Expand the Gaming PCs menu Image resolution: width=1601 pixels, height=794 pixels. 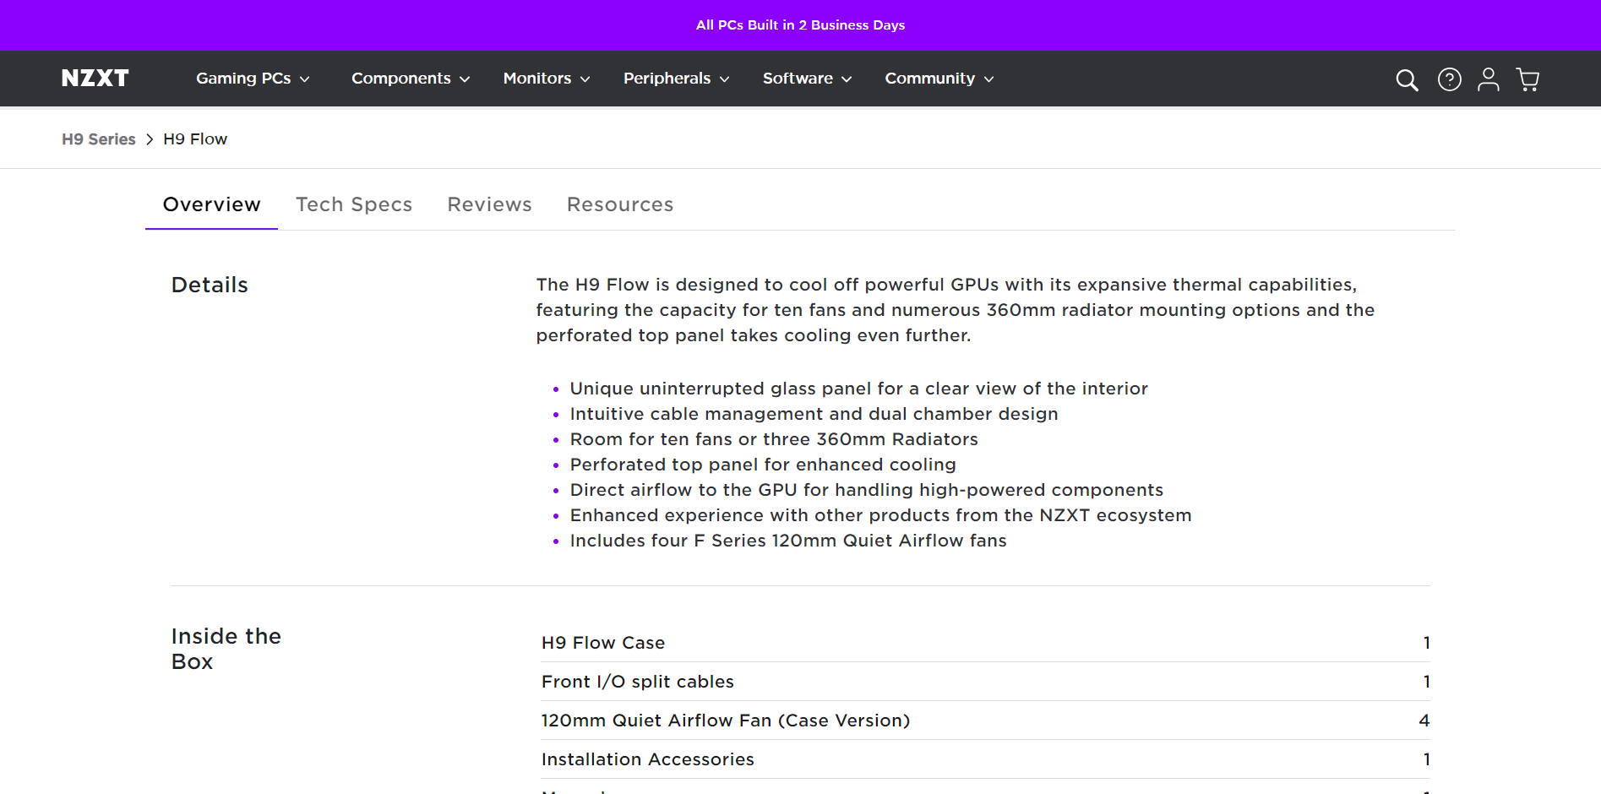point(253,79)
